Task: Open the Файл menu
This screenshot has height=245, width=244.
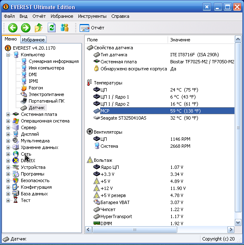Action: coord(9,16)
